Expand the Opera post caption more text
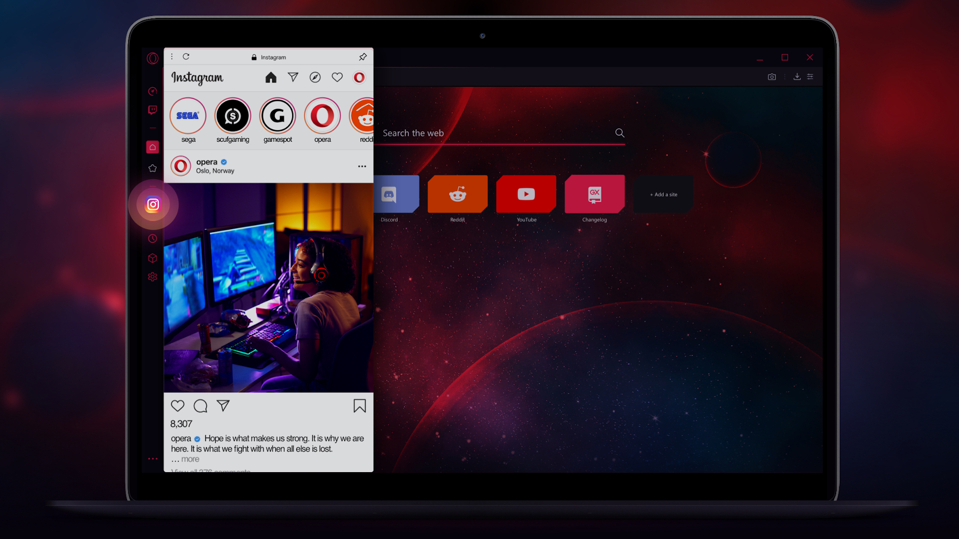The image size is (959, 539). tap(190, 458)
